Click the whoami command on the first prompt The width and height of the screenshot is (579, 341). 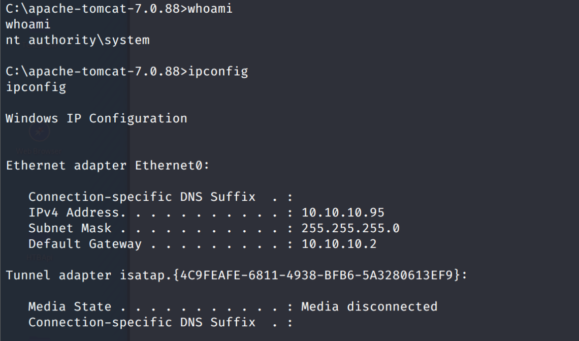pos(210,9)
